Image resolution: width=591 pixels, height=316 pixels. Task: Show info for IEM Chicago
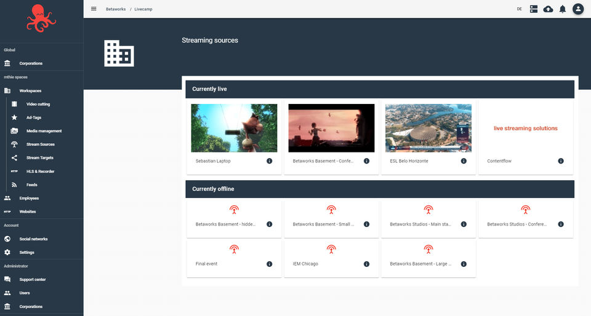point(366,264)
